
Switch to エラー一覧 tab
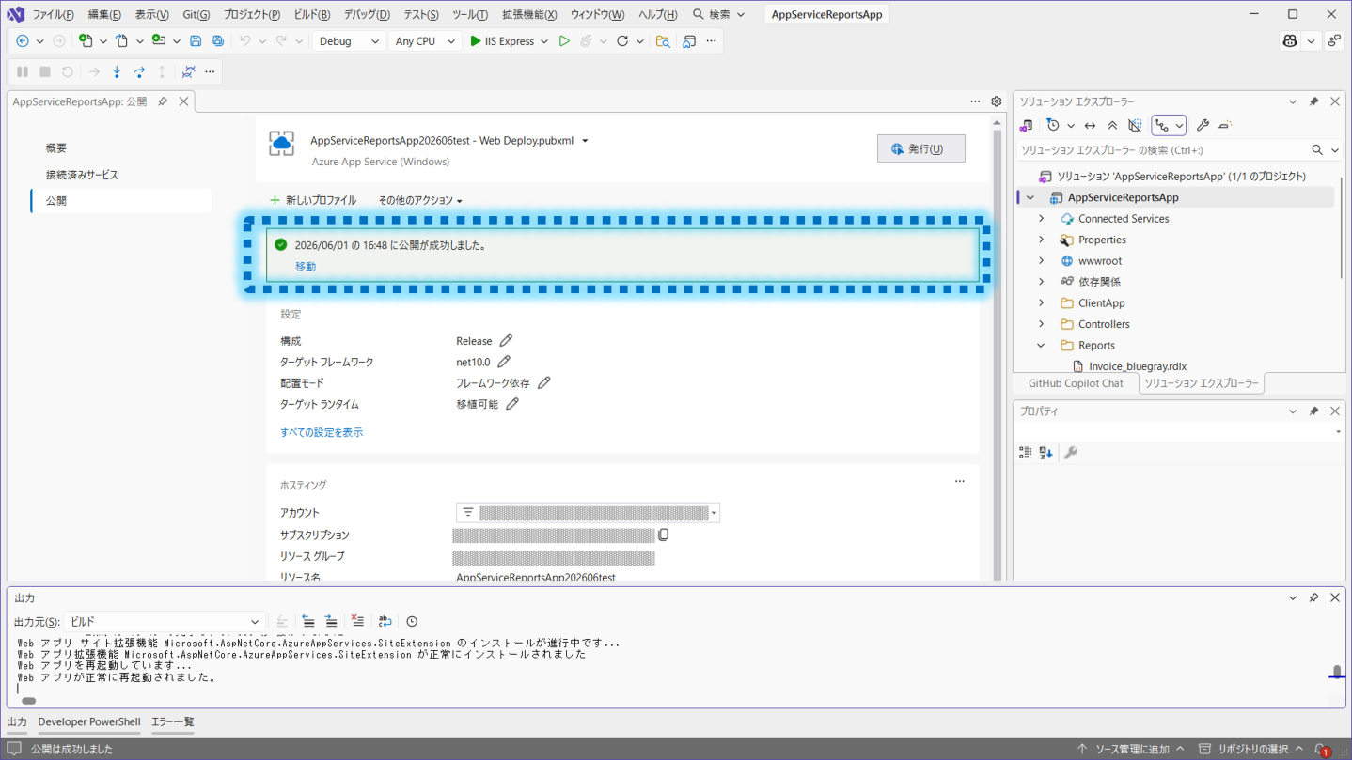173,721
